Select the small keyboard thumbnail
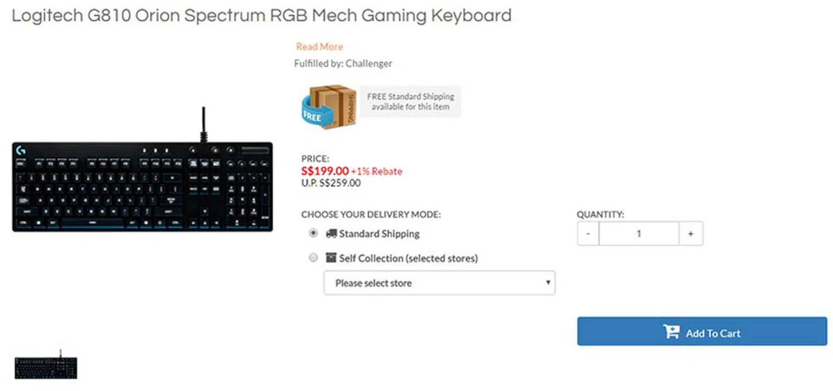Screen dimensions: 833x391 (x=46, y=366)
